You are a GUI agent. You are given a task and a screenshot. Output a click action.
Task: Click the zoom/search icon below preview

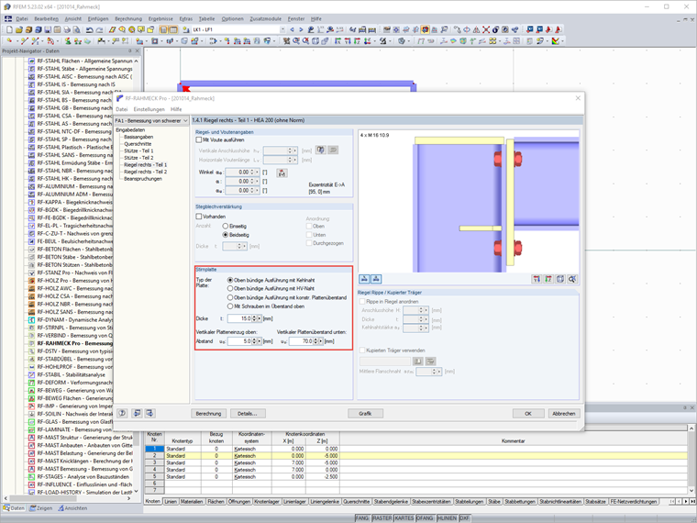(572, 279)
